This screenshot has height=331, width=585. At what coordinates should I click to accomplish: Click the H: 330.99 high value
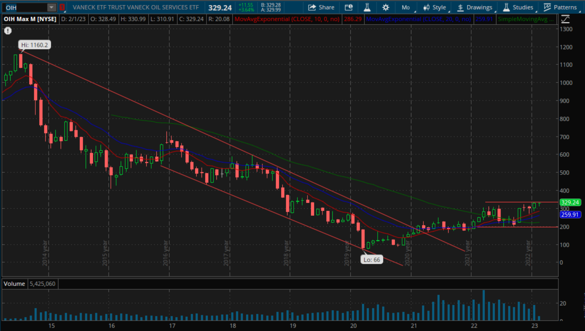point(133,19)
